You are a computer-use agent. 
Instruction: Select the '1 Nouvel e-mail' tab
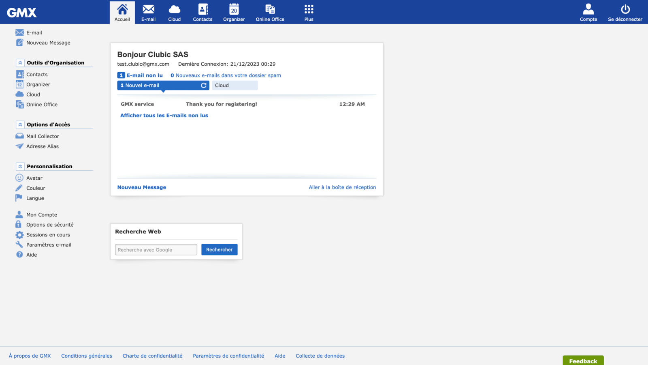pos(163,85)
